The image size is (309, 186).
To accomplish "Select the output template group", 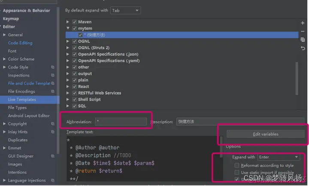I will (85, 74).
